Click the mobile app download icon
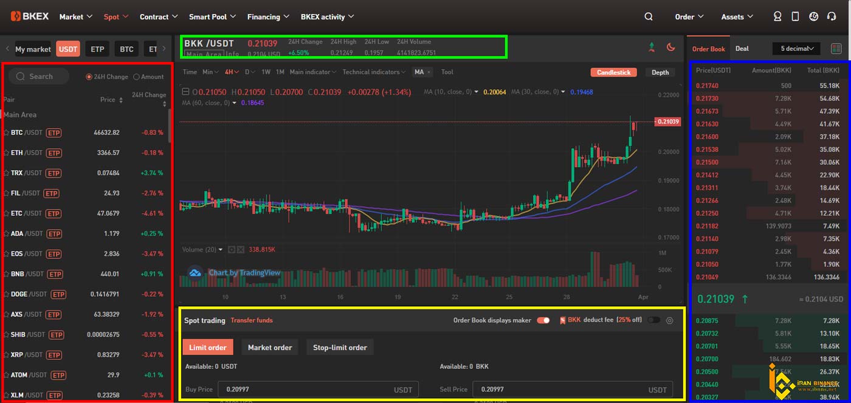 pyautogui.click(x=795, y=17)
